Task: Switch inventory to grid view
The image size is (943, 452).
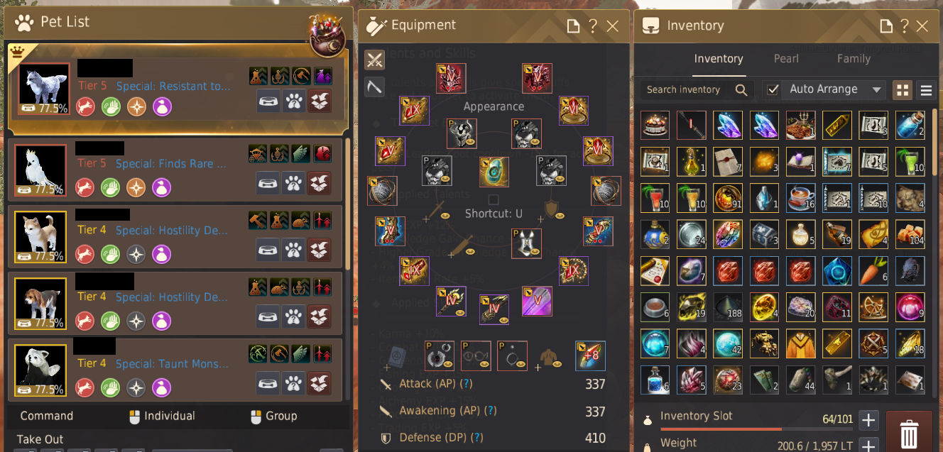Action: 903,90
